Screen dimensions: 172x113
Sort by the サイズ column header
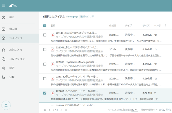[146, 26]
